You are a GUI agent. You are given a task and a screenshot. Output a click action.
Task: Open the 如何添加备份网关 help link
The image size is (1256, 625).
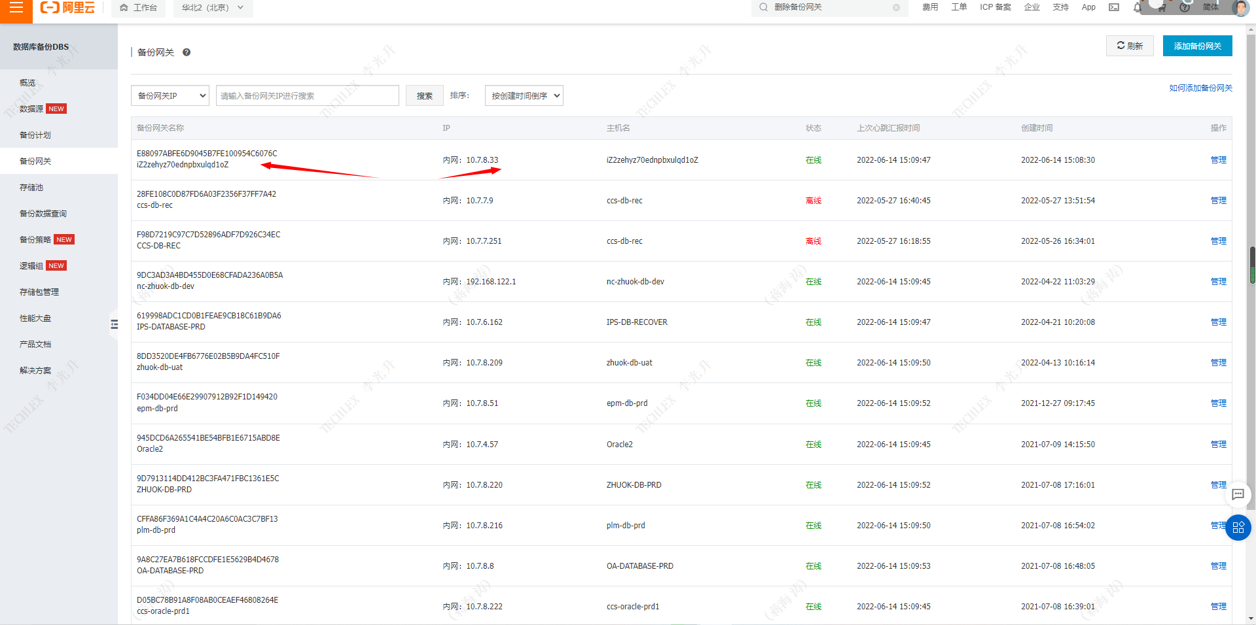[x=1200, y=88]
